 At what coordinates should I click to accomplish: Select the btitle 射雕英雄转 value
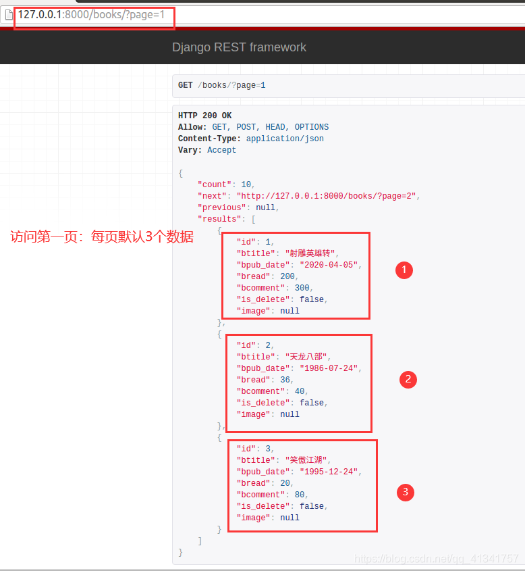click(310, 253)
